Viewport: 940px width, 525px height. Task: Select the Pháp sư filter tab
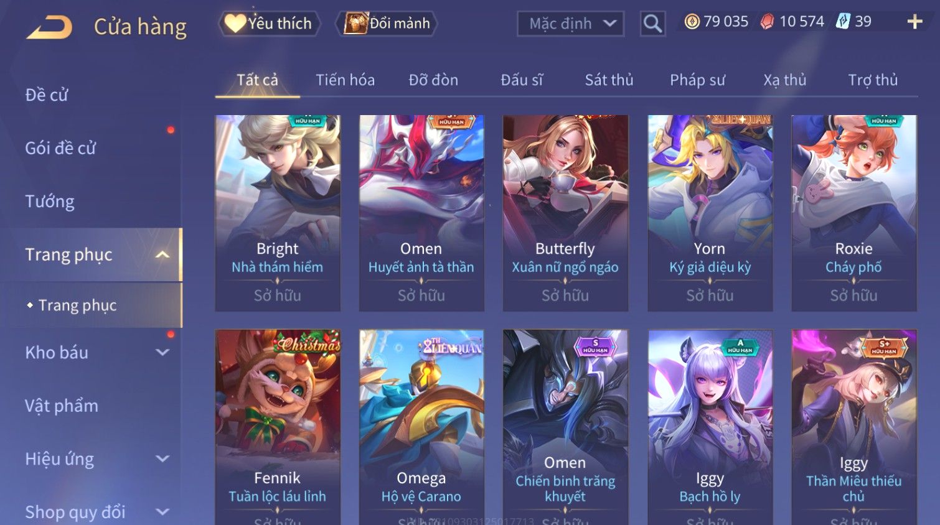[697, 80]
